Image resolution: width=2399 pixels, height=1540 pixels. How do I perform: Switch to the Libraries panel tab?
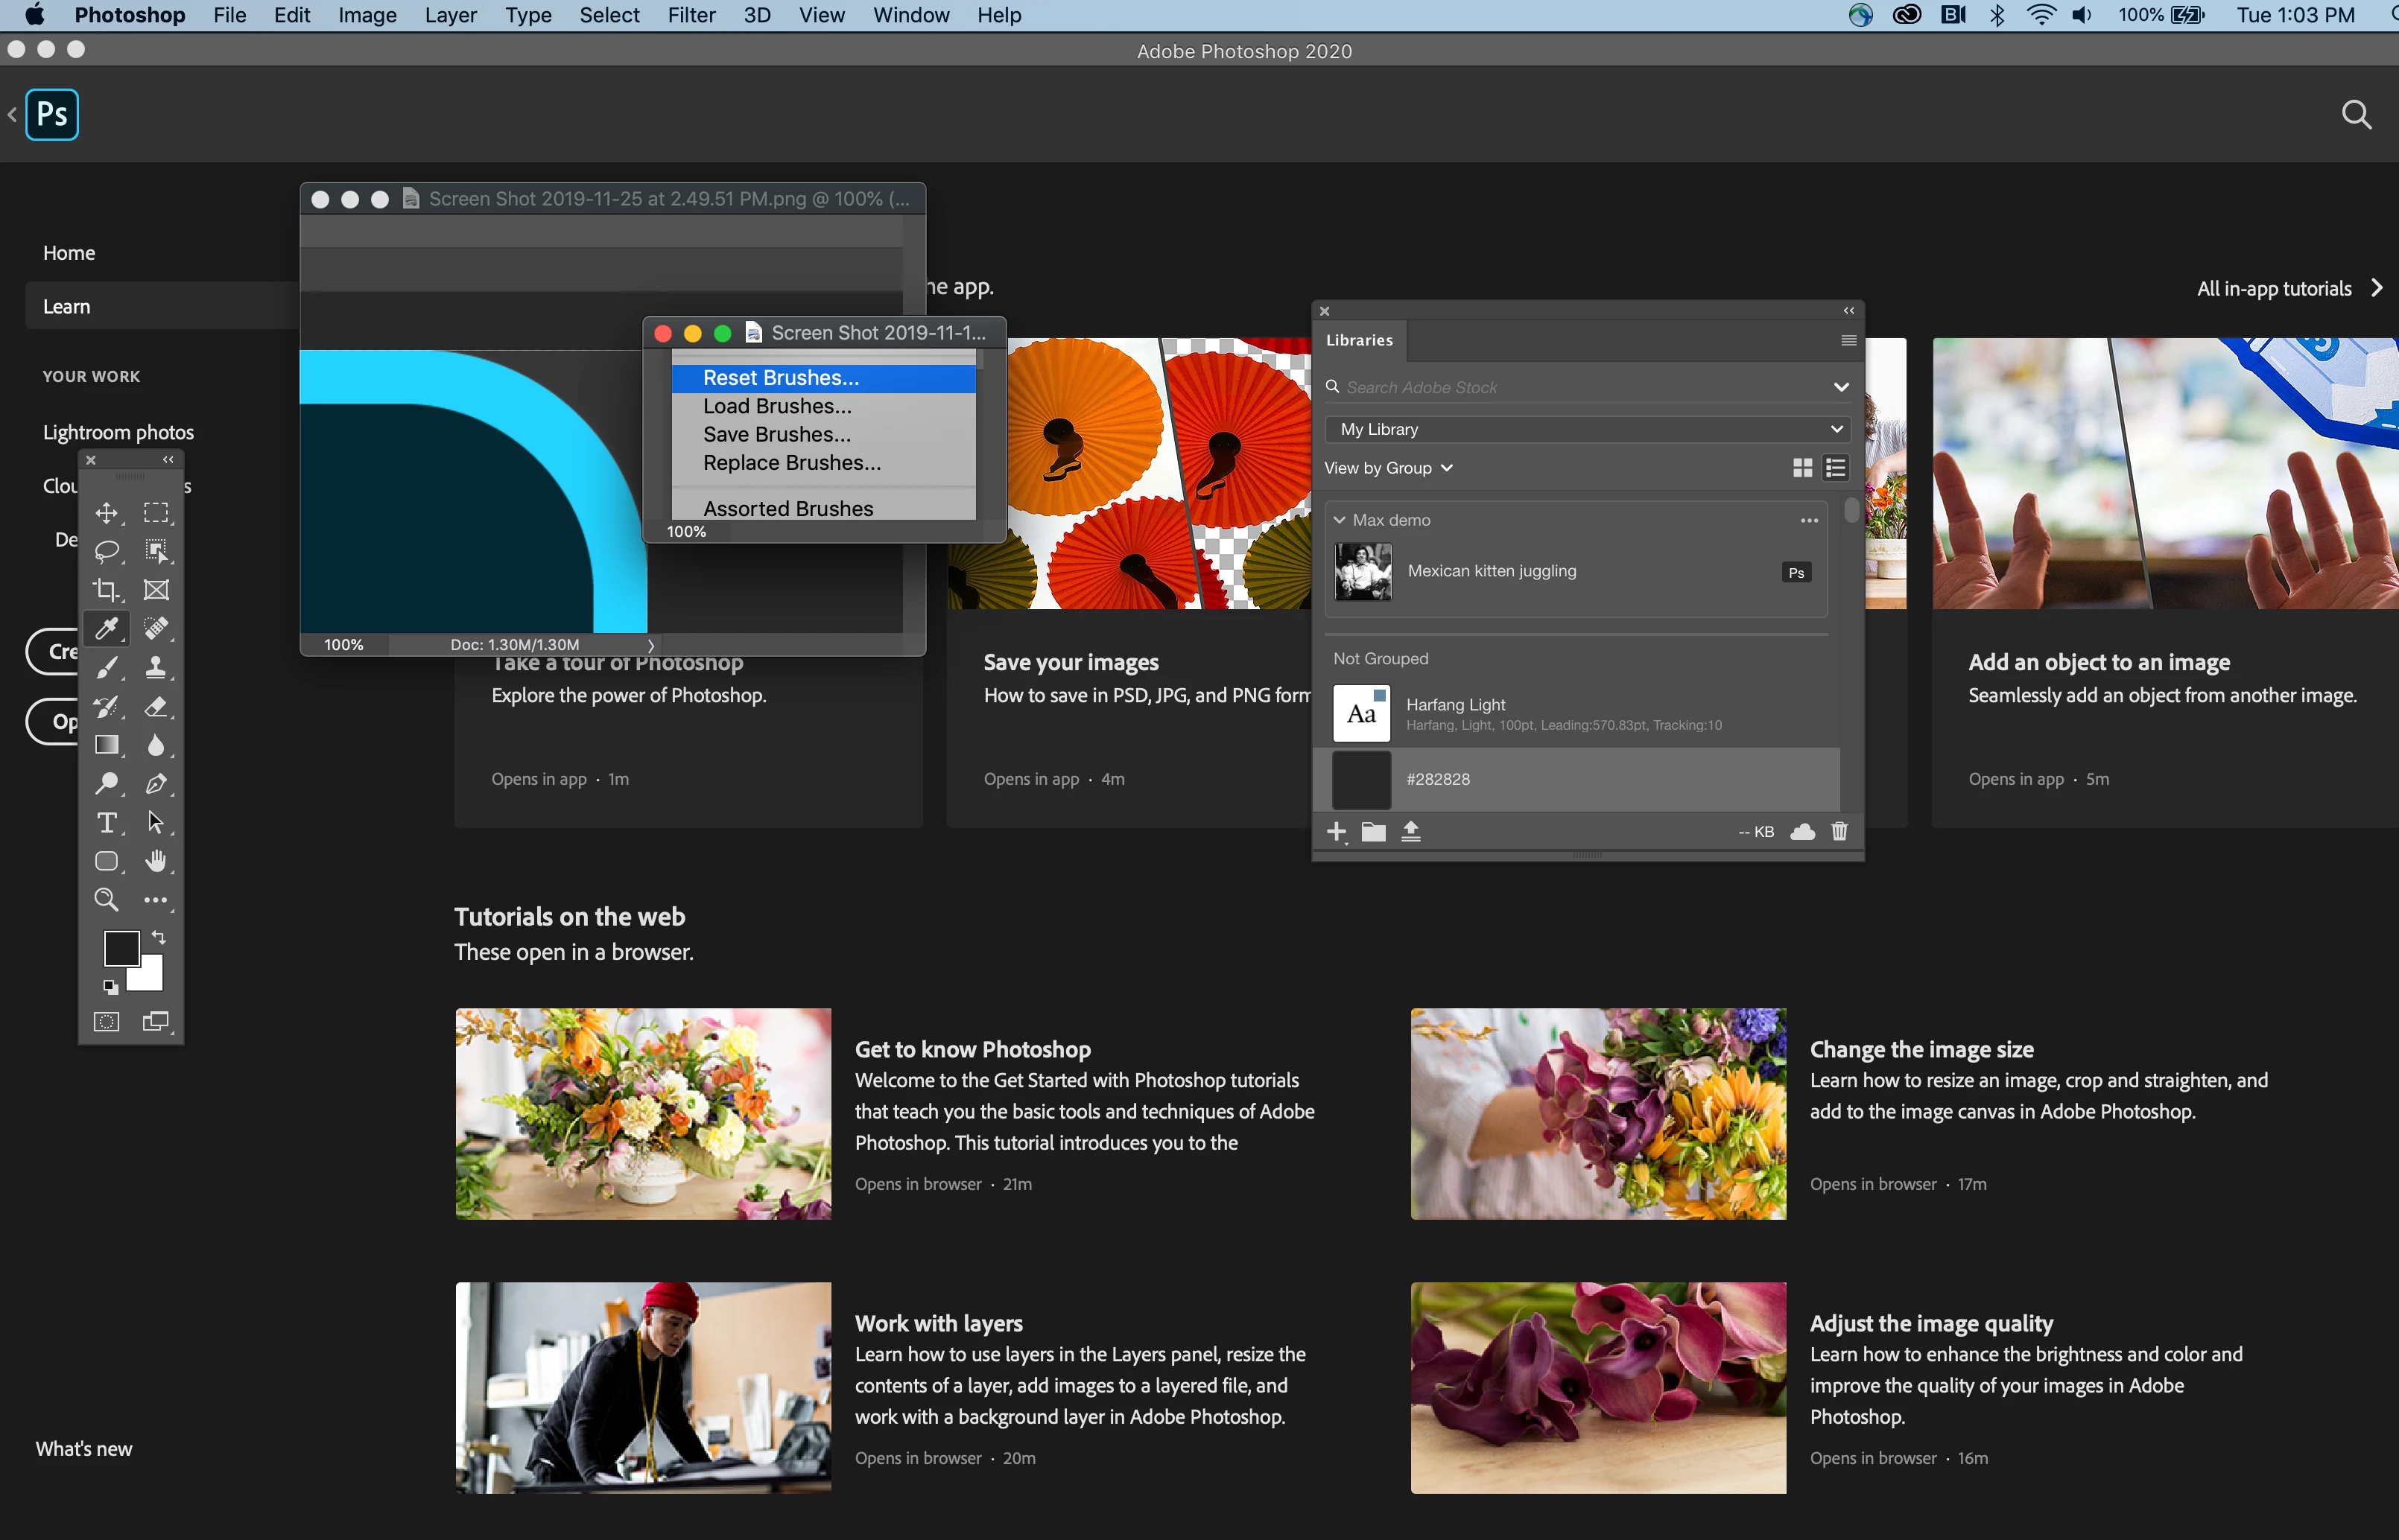pos(1359,340)
